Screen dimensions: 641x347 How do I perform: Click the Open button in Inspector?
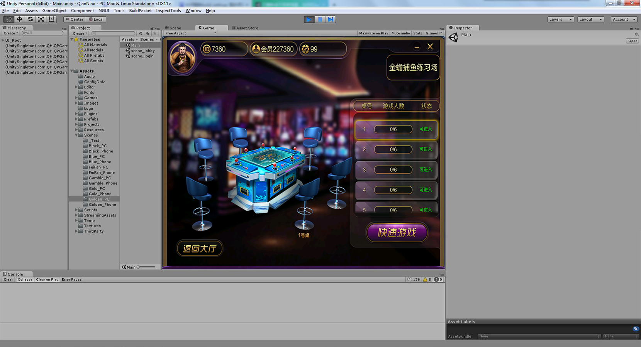coord(633,41)
